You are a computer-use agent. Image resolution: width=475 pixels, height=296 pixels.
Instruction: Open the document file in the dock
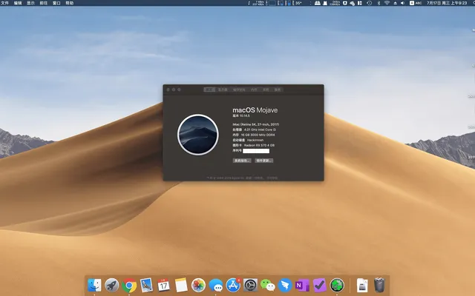(362, 285)
